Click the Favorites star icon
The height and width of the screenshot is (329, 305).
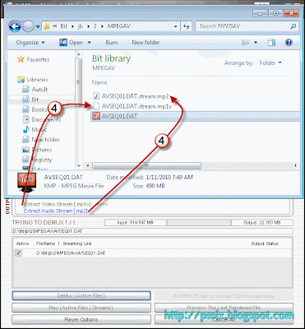[21, 59]
